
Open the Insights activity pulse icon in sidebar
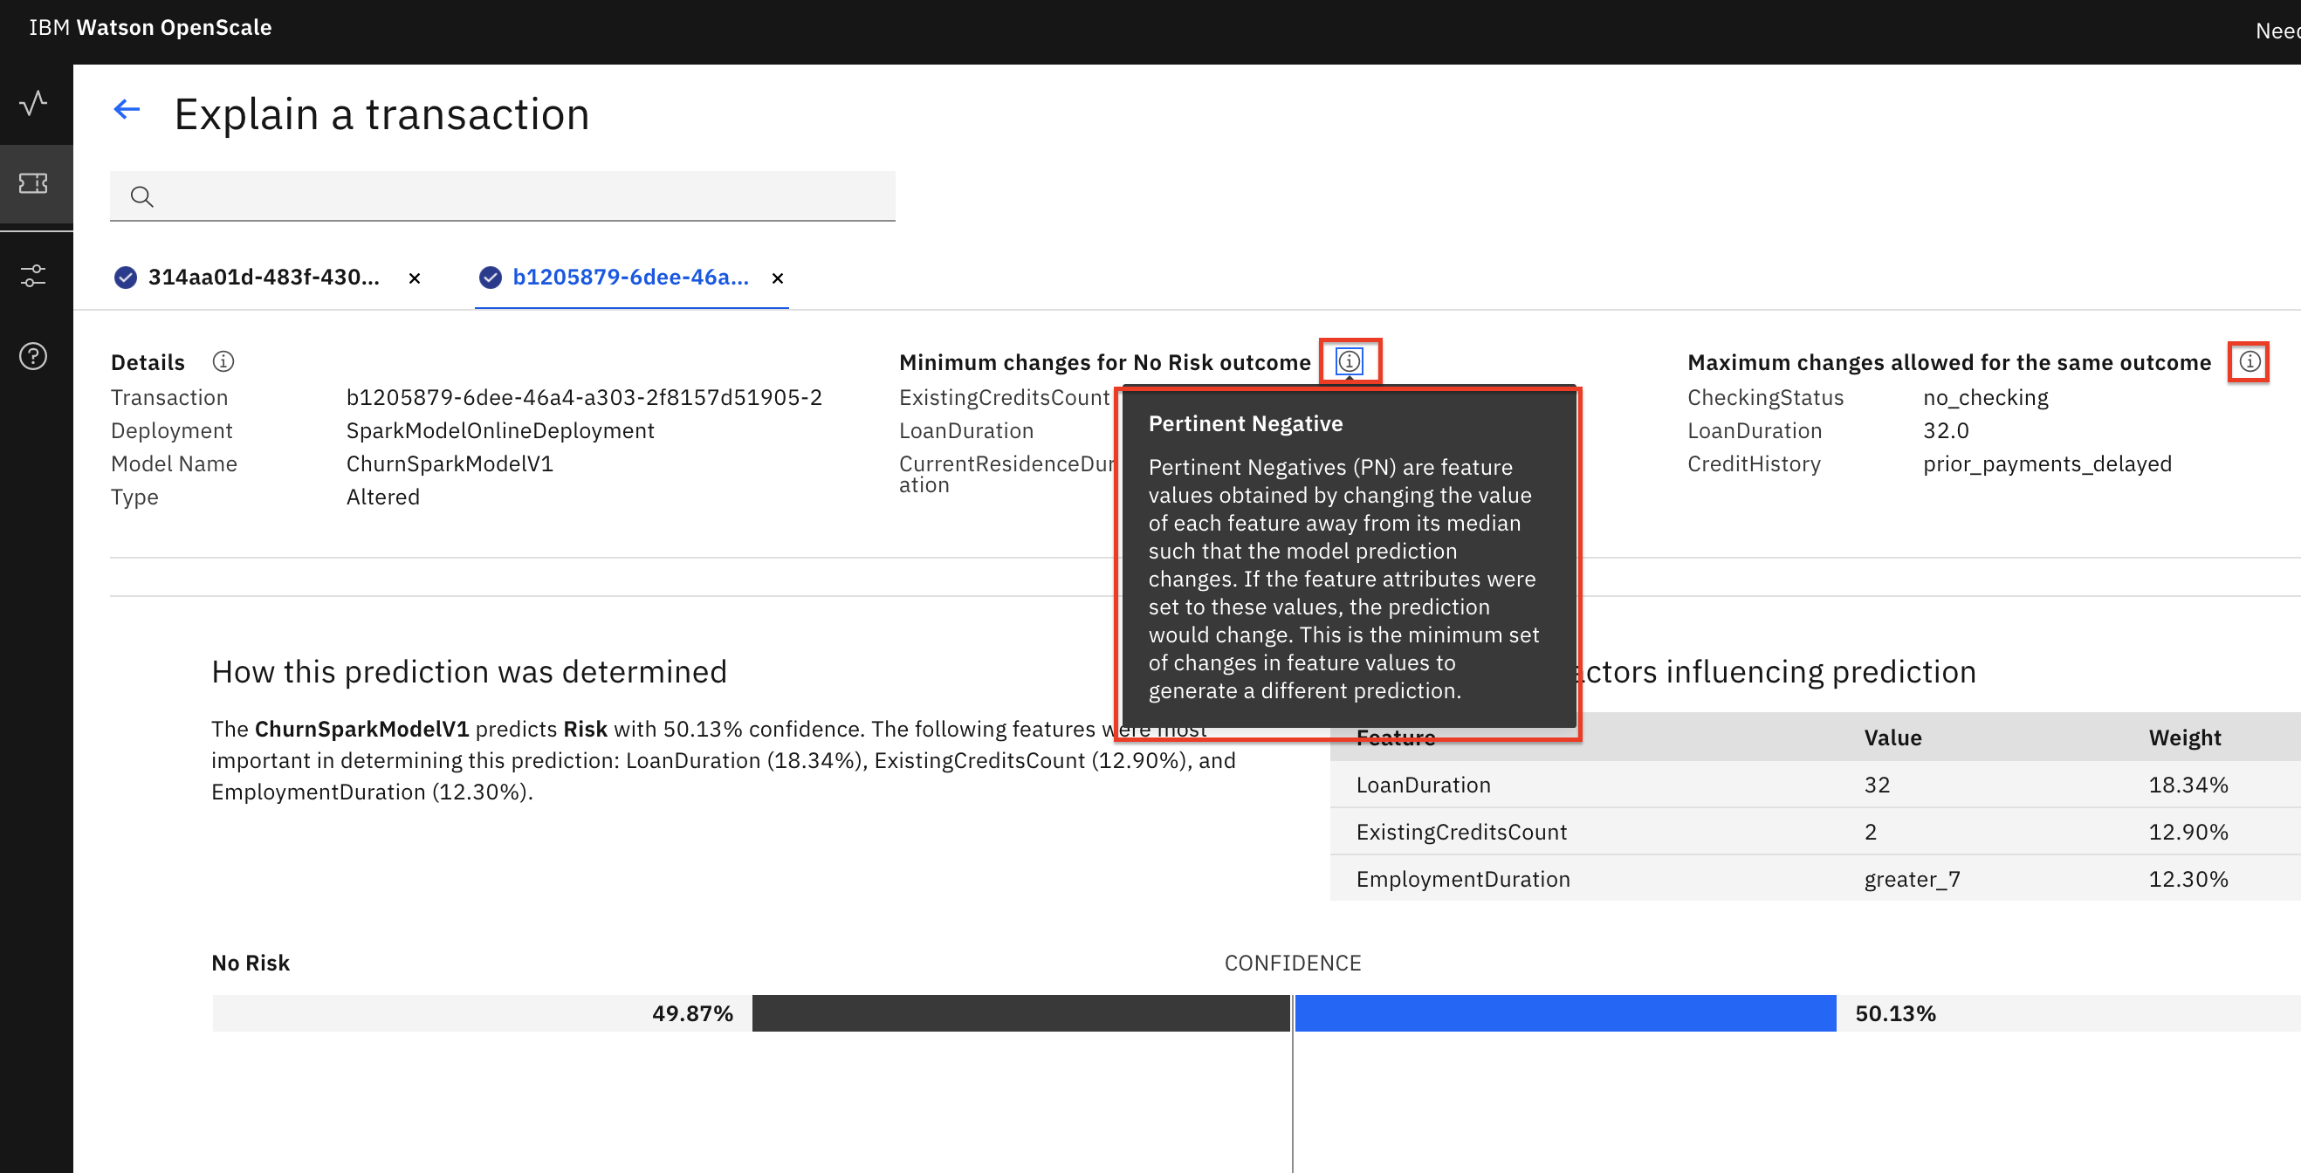(x=34, y=103)
